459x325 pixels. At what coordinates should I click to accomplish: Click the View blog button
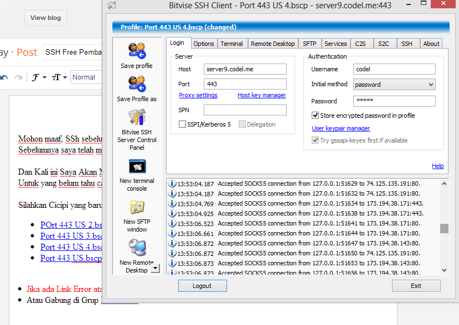pos(45,18)
